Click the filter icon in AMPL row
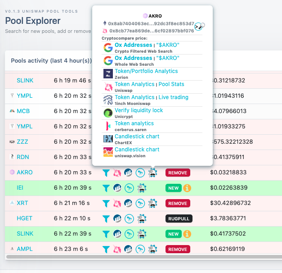Image resolution: width=282 pixels, height=273 pixels. tap(106, 250)
